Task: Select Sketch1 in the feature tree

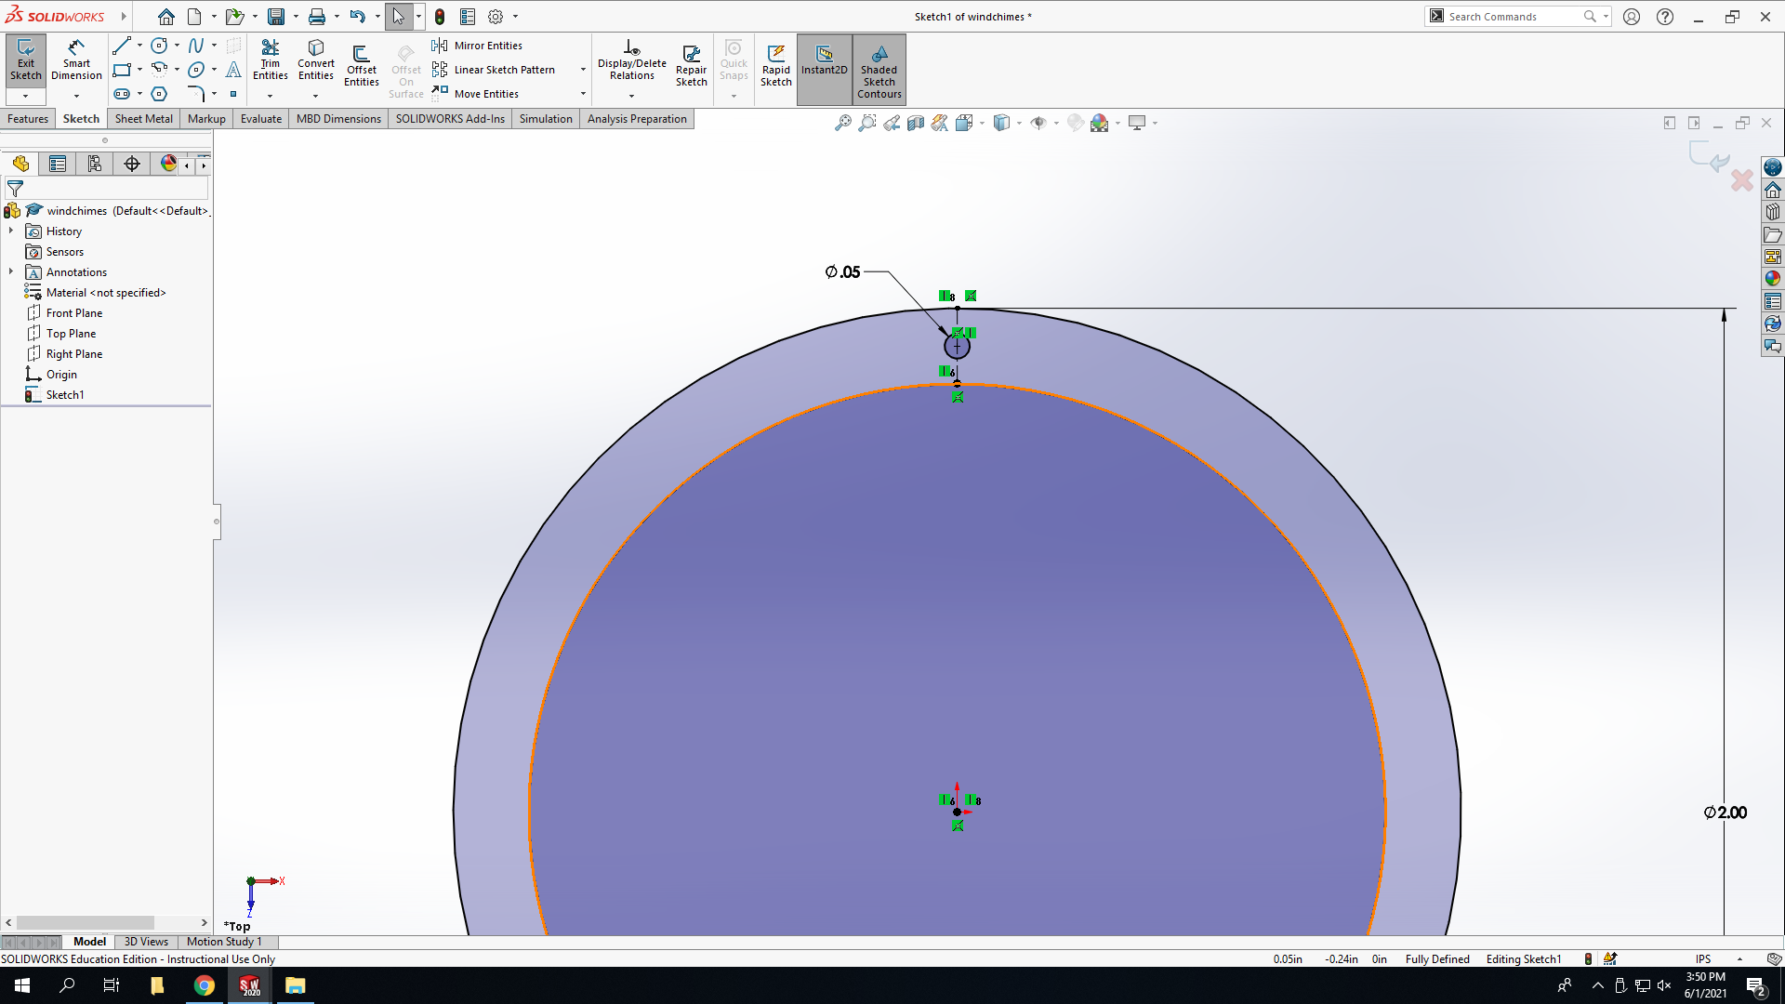Action: click(x=65, y=395)
